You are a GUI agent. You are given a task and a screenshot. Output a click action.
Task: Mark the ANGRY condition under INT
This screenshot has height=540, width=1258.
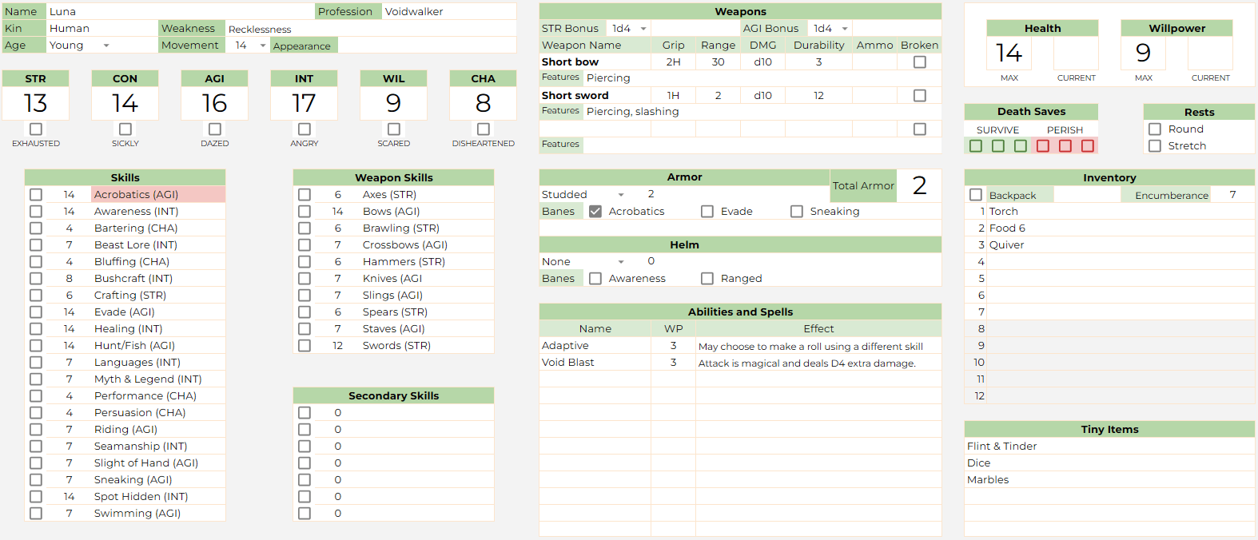coord(305,129)
